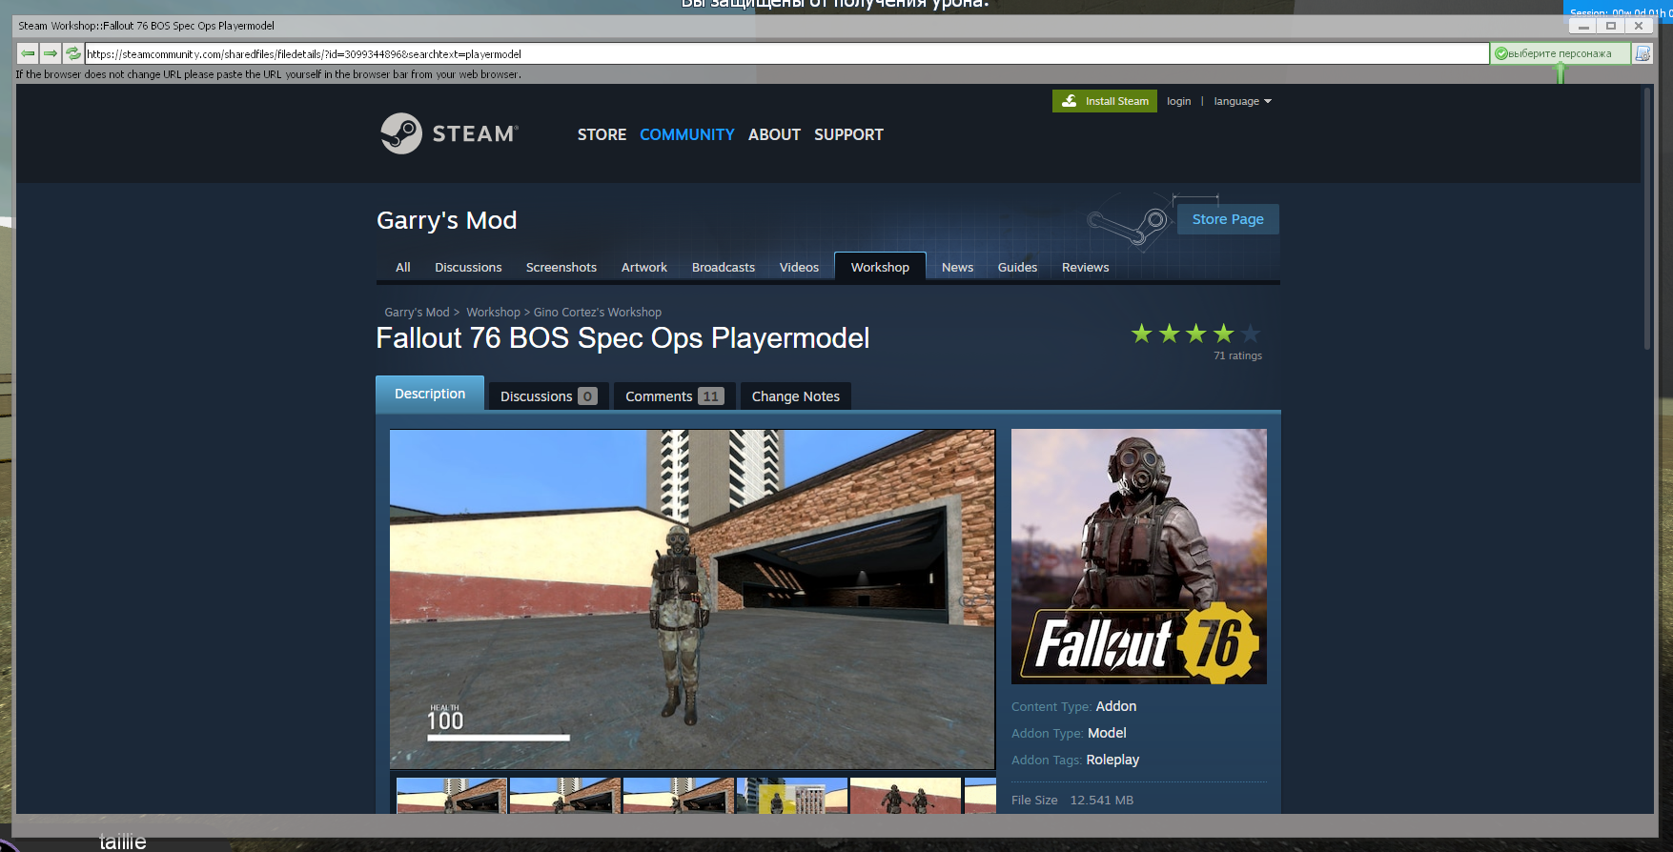
Task: Click the Workshop breadcrumb link
Action: pos(493,313)
